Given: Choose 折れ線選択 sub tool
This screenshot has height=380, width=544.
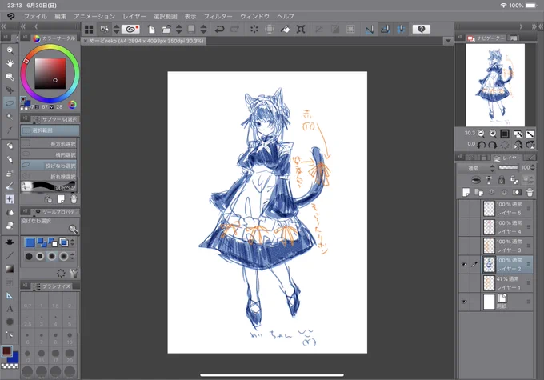Looking at the screenshot, I should 49,176.
